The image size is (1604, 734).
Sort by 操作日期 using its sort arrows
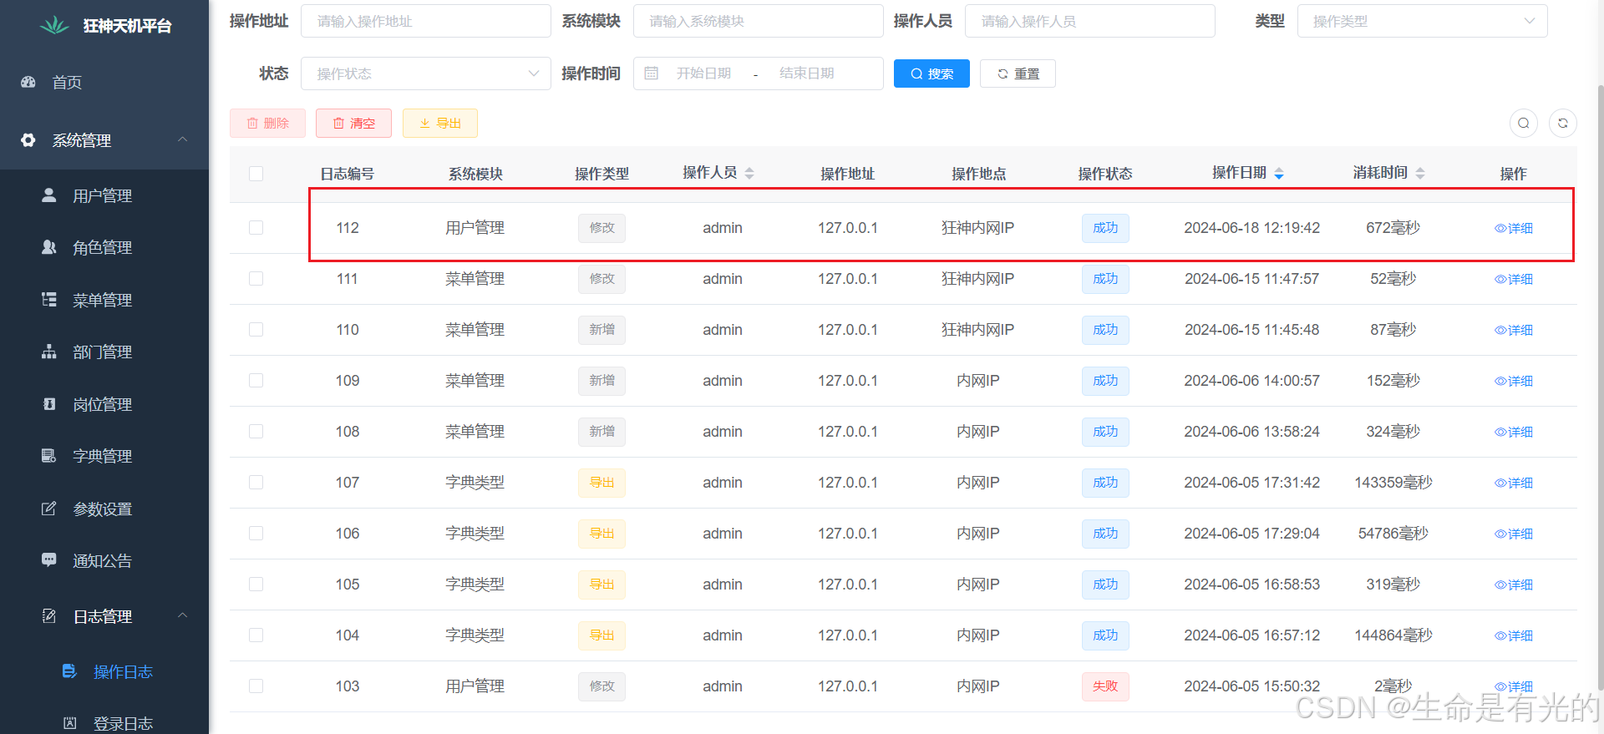(1279, 173)
